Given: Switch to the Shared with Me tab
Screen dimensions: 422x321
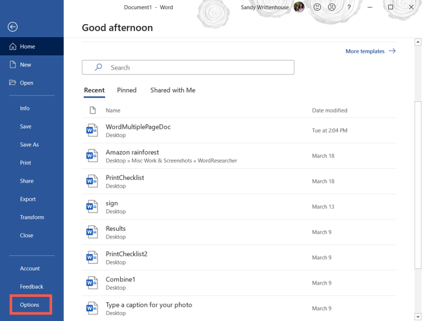Looking at the screenshot, I should point(173,90).
